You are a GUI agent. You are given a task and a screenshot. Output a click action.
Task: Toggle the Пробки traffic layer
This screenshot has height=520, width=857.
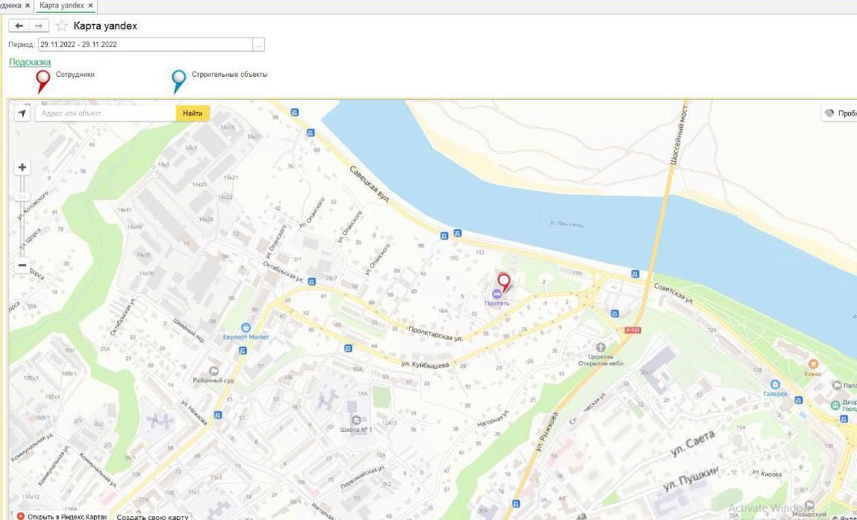(x=840, y=113)
